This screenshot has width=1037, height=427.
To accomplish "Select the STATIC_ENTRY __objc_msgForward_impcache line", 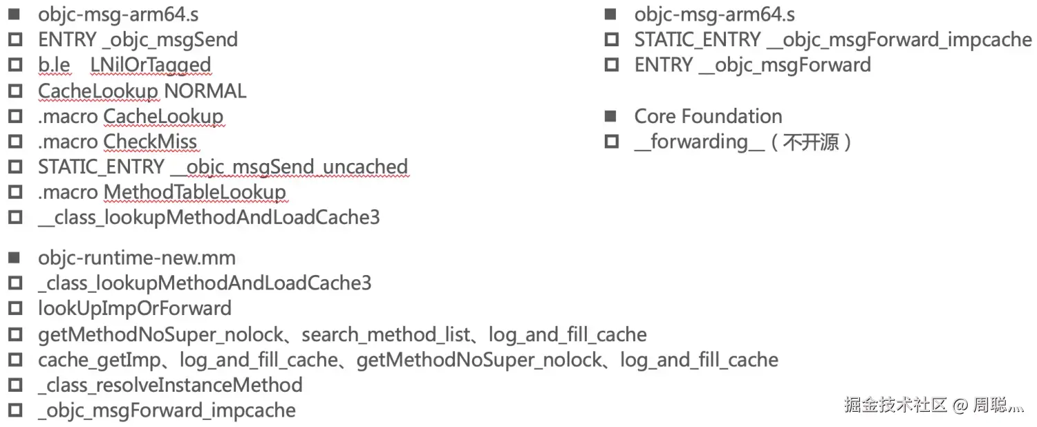I will [832, 39].
